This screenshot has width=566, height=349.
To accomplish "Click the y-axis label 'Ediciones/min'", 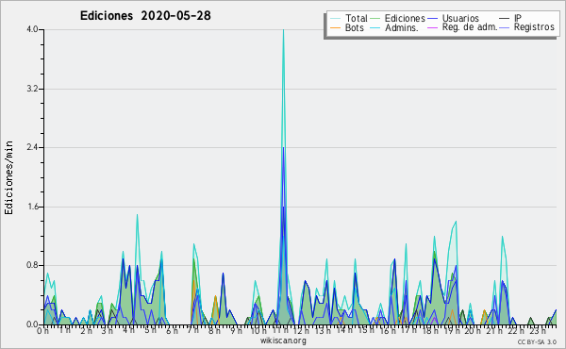I will pos(8,177).
